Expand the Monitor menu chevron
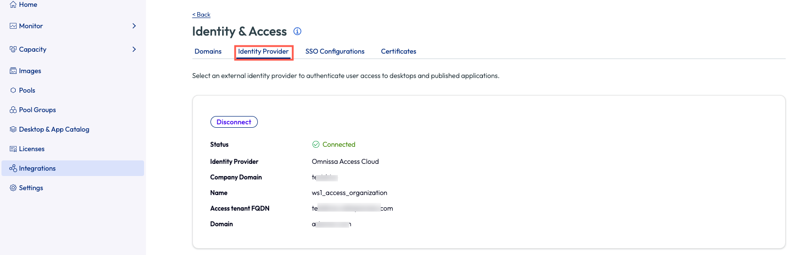 tap(134, 26)
